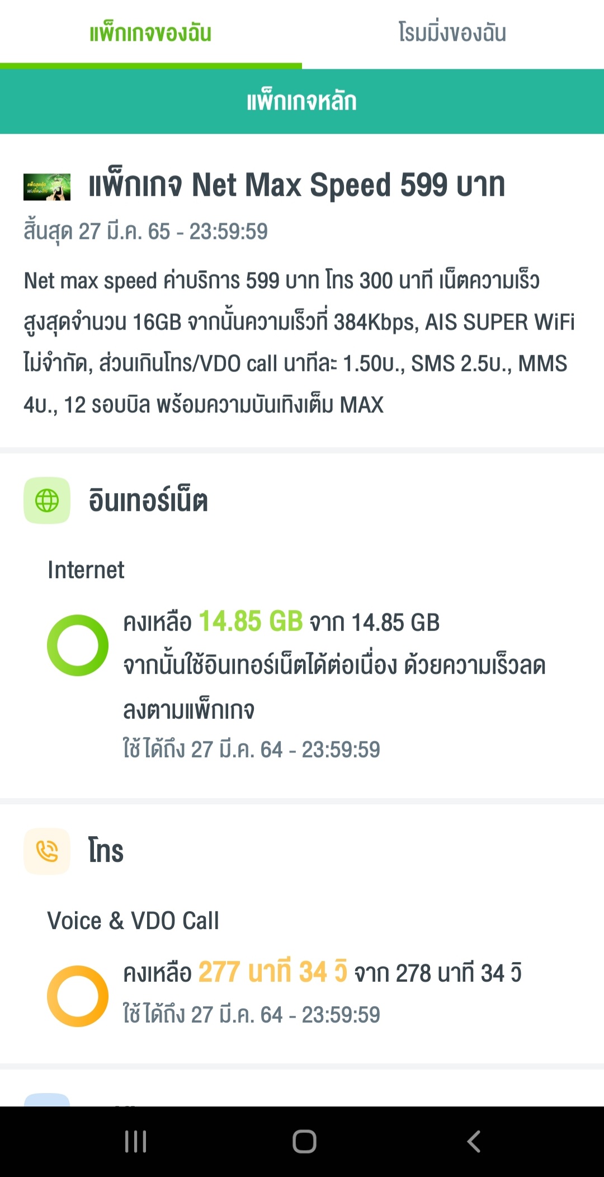Tap the Android home button

304,1142
